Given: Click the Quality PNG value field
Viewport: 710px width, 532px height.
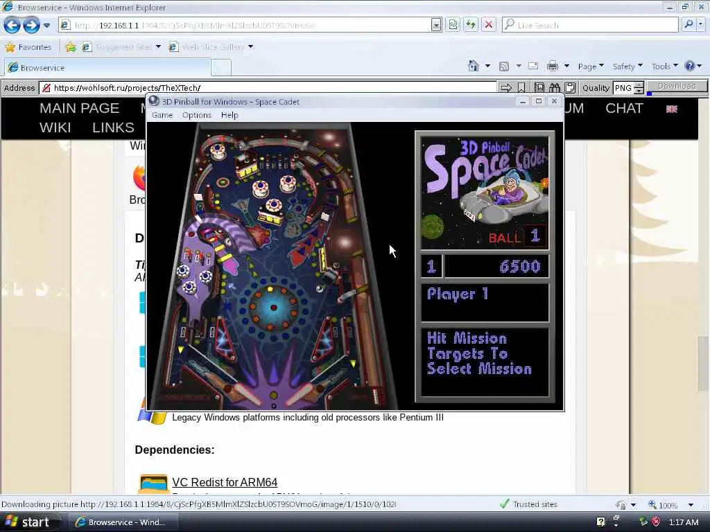Looking at the screenshot, I should 623,88.
